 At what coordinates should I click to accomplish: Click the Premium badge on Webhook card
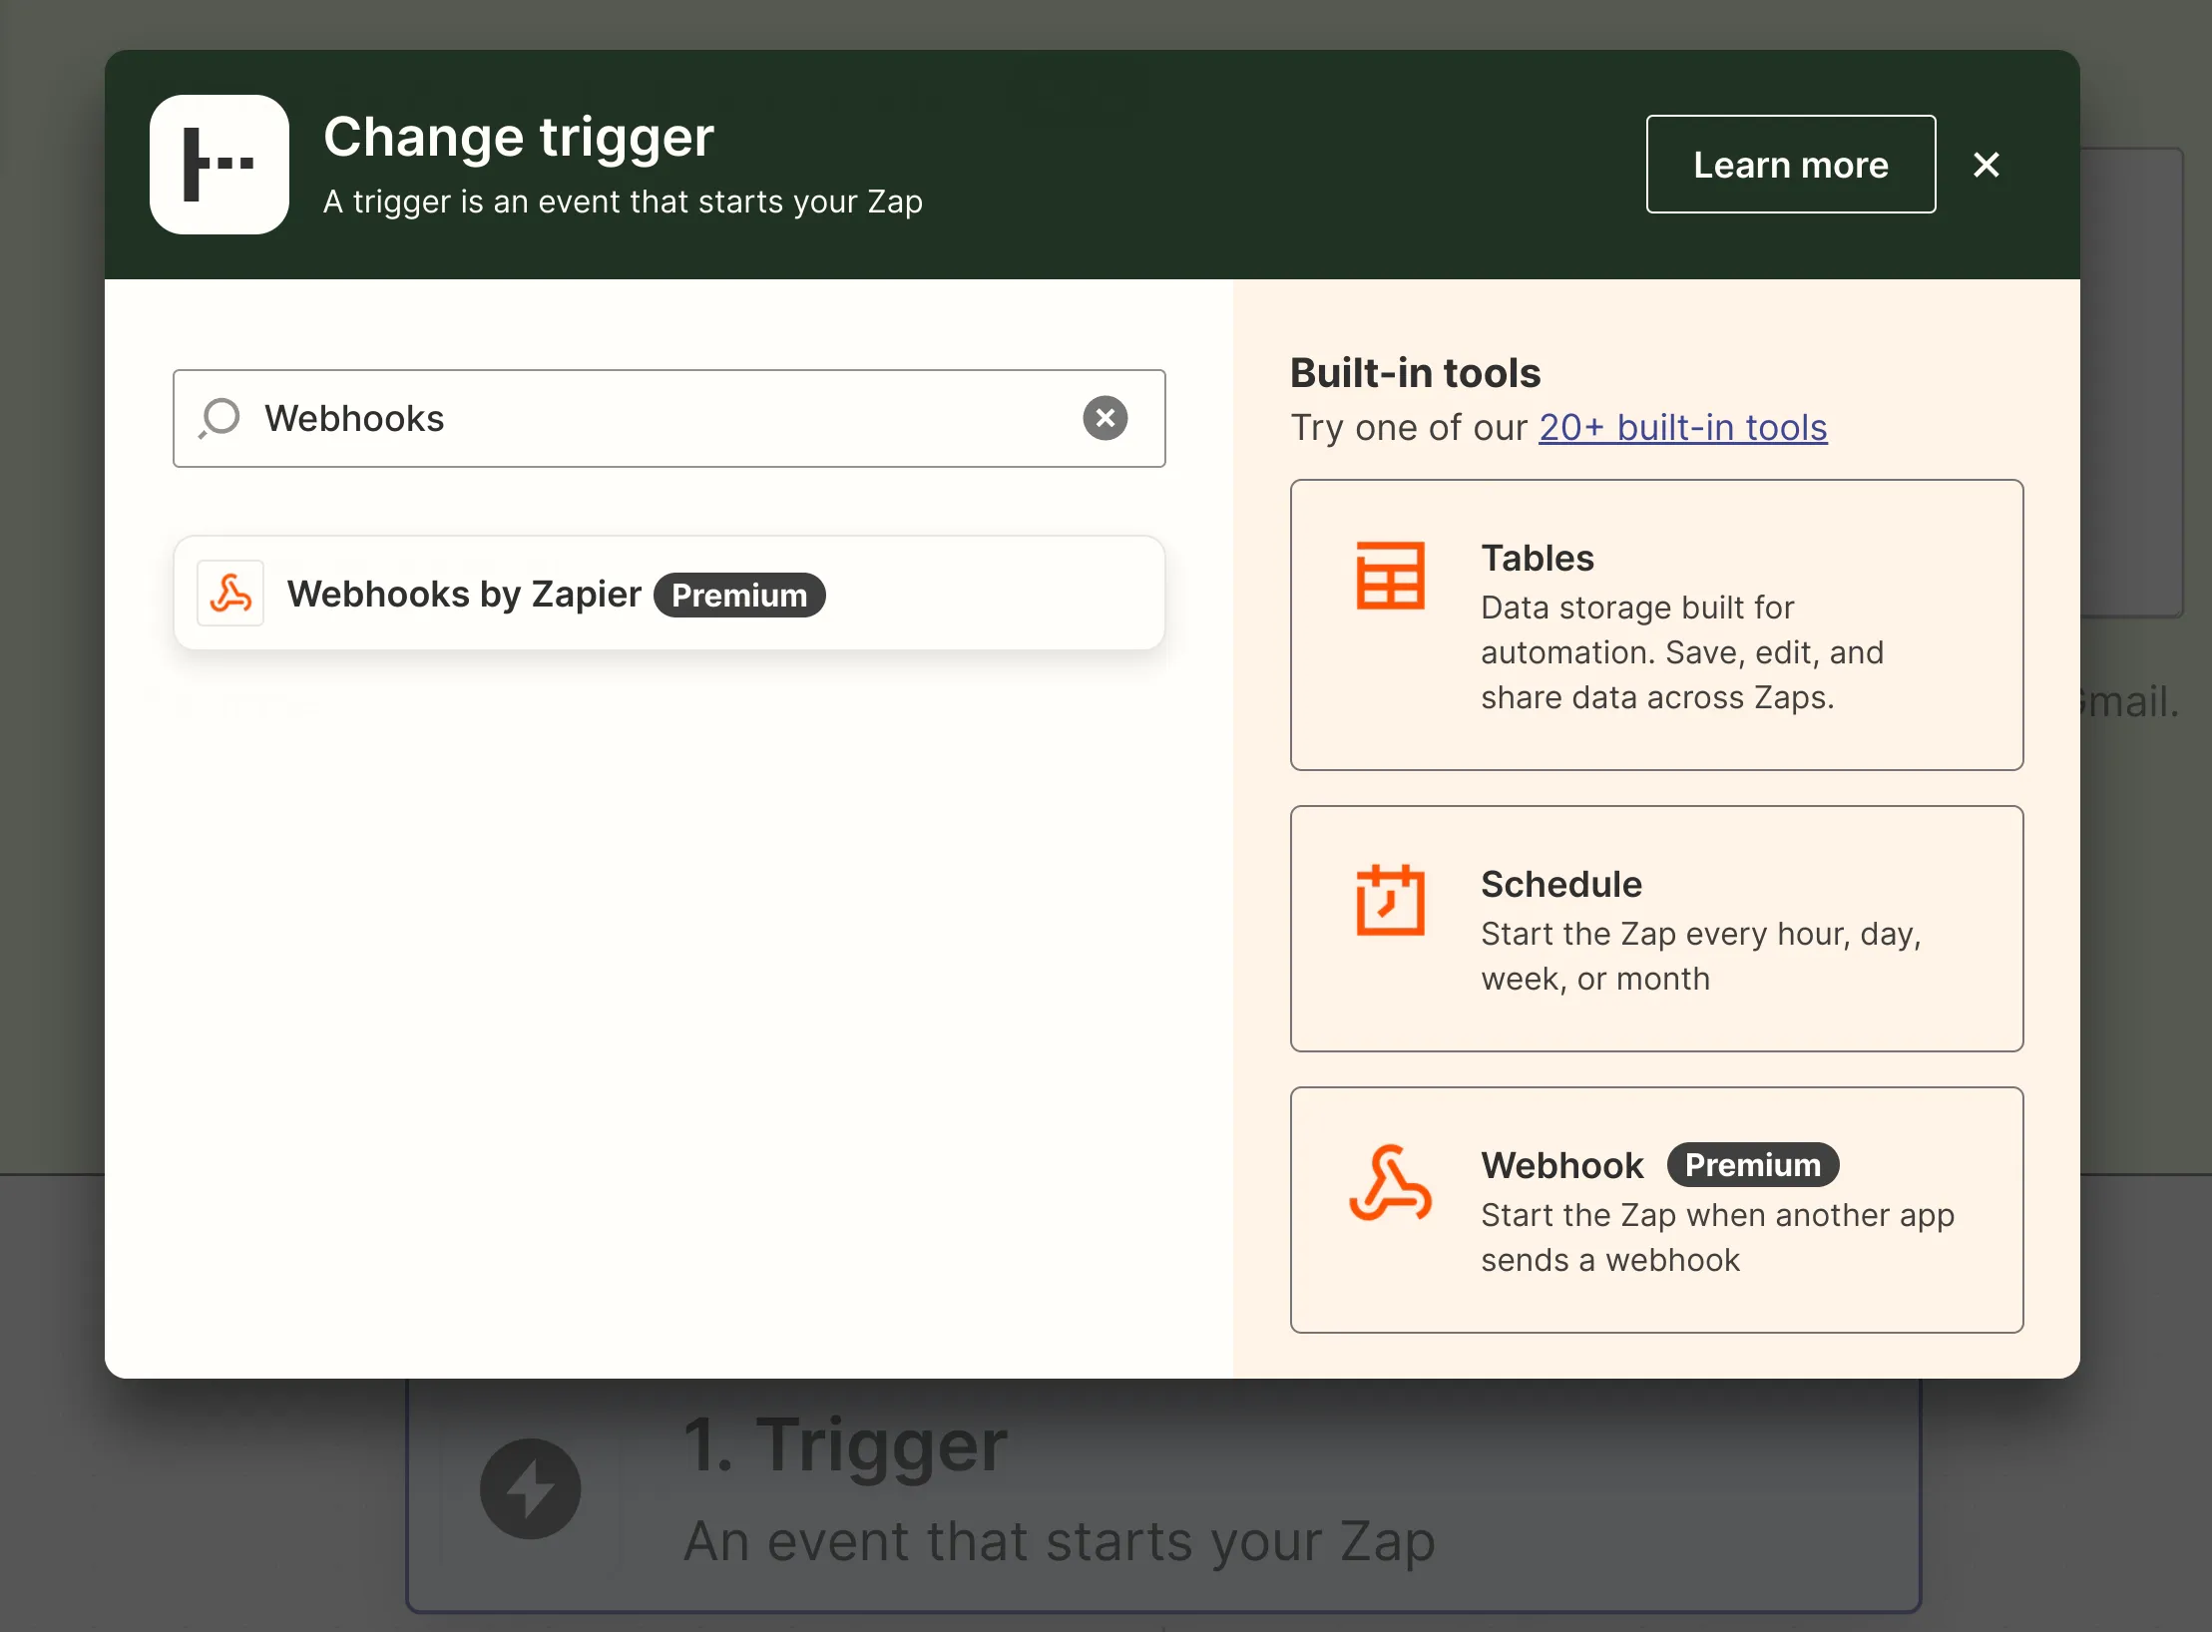click(x=1753, y=1165)
